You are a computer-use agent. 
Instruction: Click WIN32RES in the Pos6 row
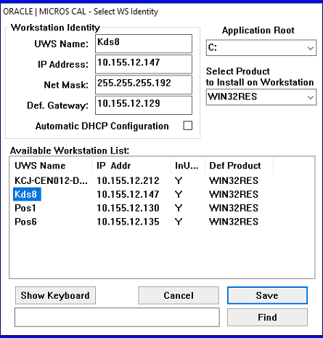point(234,222)
